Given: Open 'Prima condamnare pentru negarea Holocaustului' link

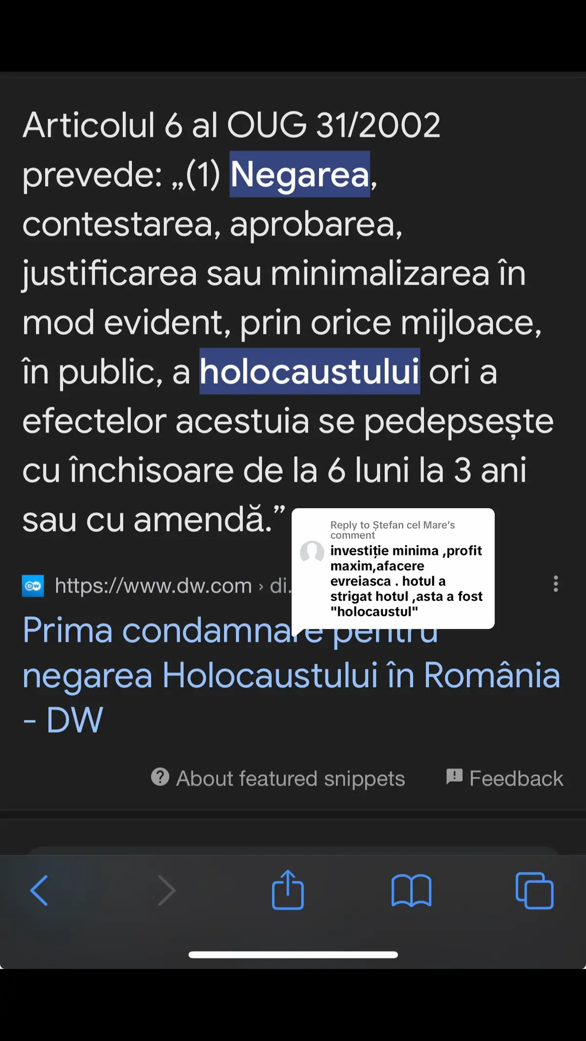Looking at the screenshot, I should click(291, 675).
